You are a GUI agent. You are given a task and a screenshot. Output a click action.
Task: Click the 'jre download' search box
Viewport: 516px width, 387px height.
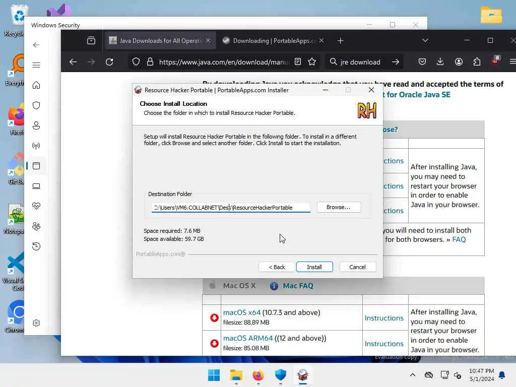pos(360,62)
